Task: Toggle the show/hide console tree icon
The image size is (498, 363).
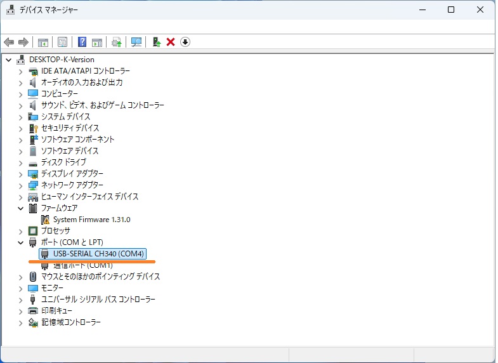Action: pyautogui.click(x=43, y=42)
